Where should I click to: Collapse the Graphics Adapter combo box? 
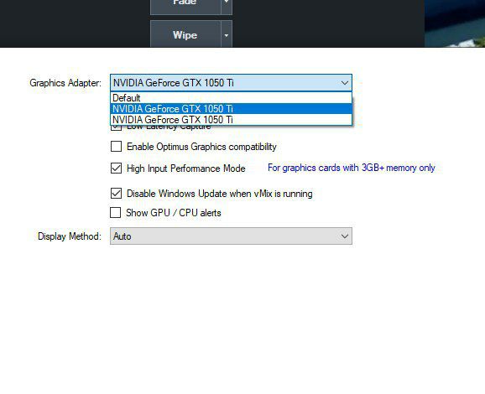point(231,83)
